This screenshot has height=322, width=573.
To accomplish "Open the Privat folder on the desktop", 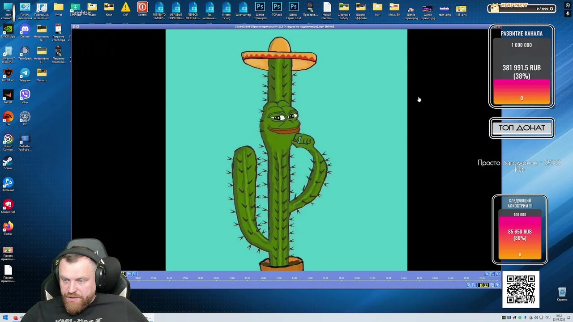I will [59, 9].
